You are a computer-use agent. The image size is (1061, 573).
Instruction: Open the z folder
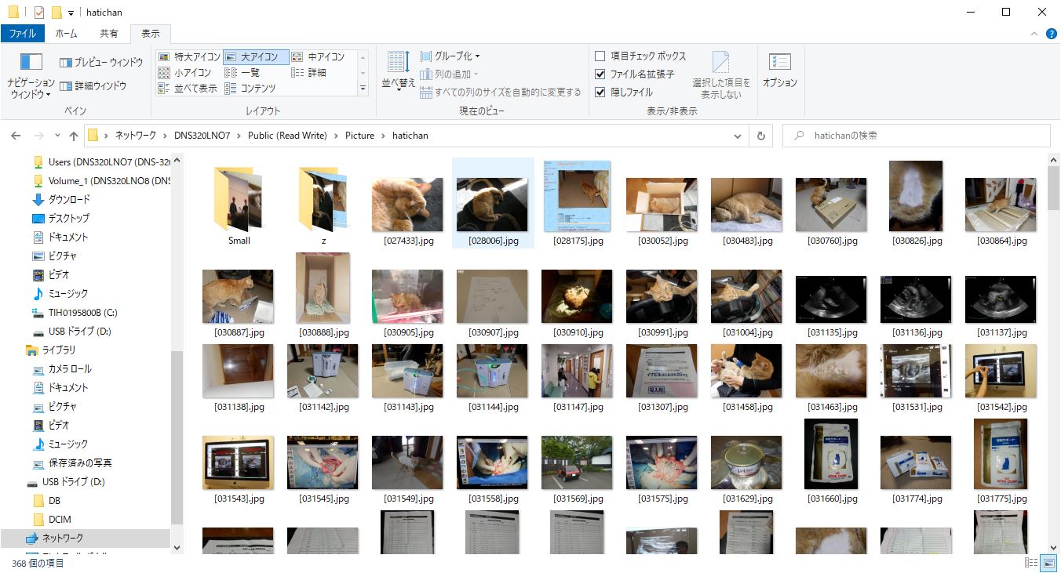coord(323,205)
